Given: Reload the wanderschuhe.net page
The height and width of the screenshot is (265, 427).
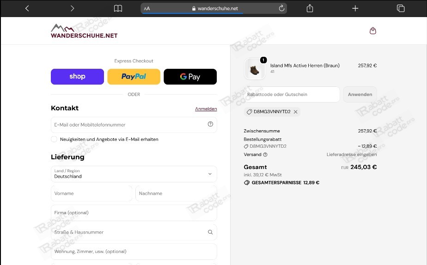Looking at the screenshot, I should pos(281,8).
